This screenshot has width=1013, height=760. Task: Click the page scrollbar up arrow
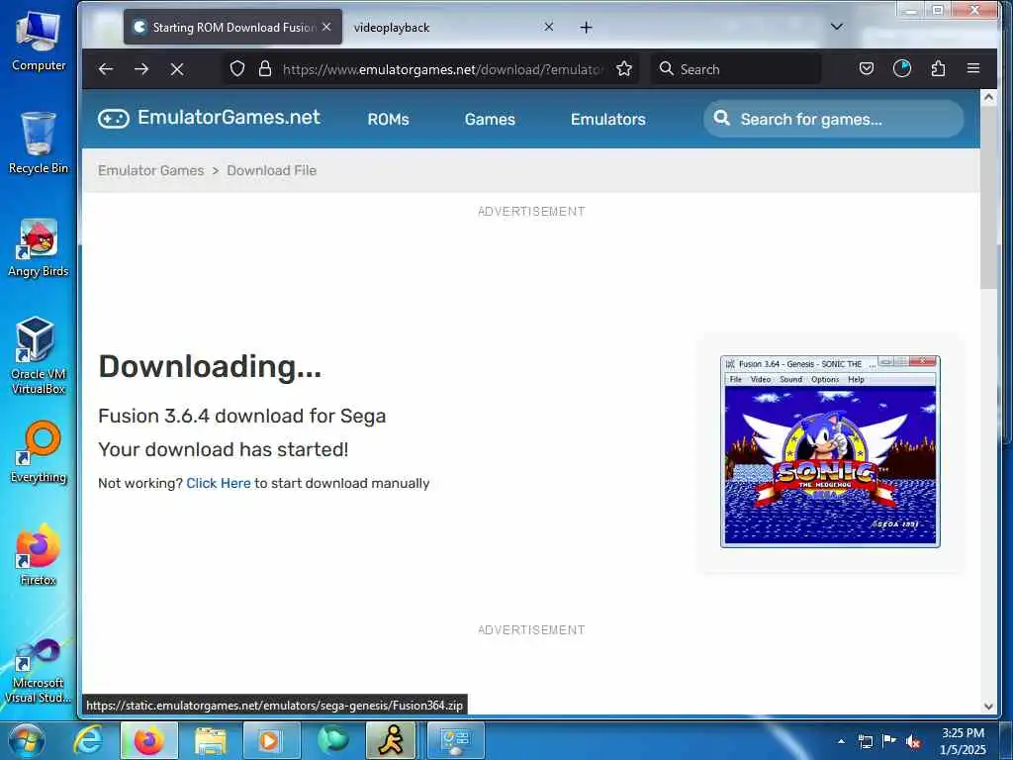tap(988, 98)
